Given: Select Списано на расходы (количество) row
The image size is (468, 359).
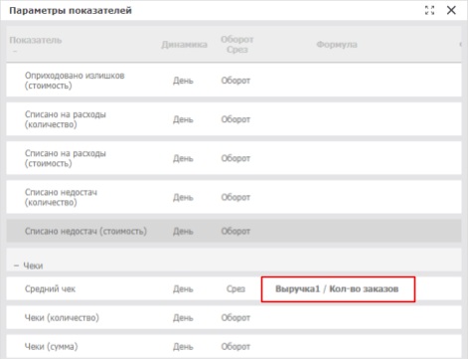Looking at the screenshot, I should (x=234, y=119).
